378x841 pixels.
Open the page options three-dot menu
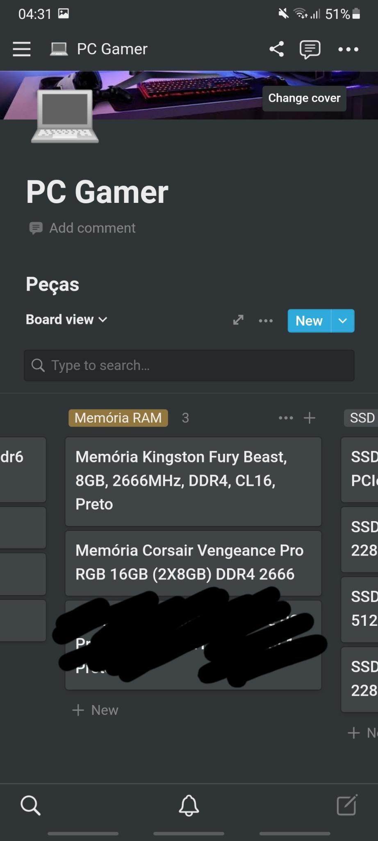pos(348,49)
